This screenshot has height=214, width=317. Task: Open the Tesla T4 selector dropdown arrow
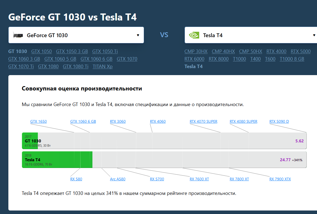[x=314, y=35]
